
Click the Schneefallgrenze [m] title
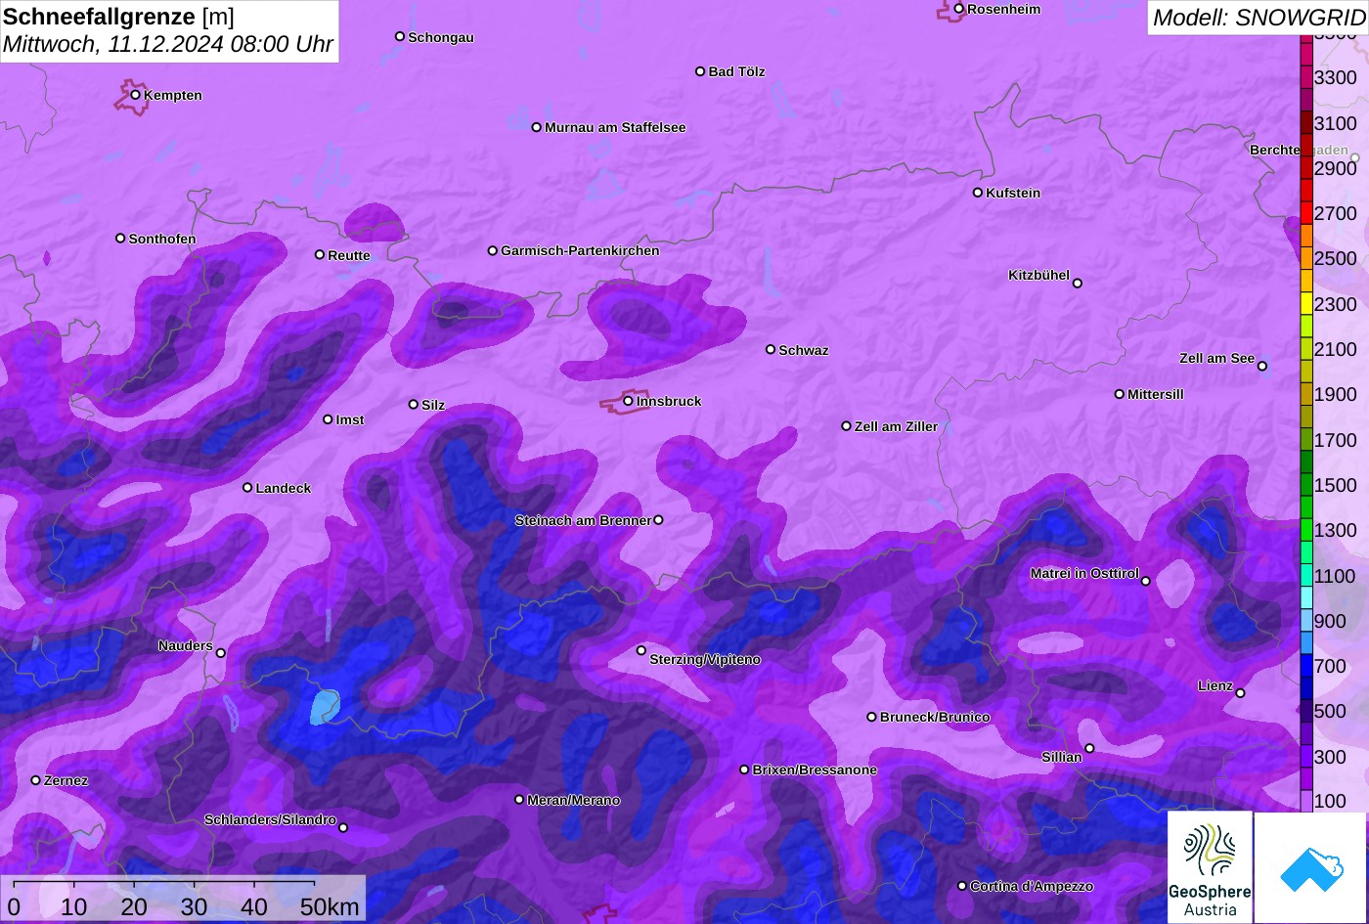[118, 18]
